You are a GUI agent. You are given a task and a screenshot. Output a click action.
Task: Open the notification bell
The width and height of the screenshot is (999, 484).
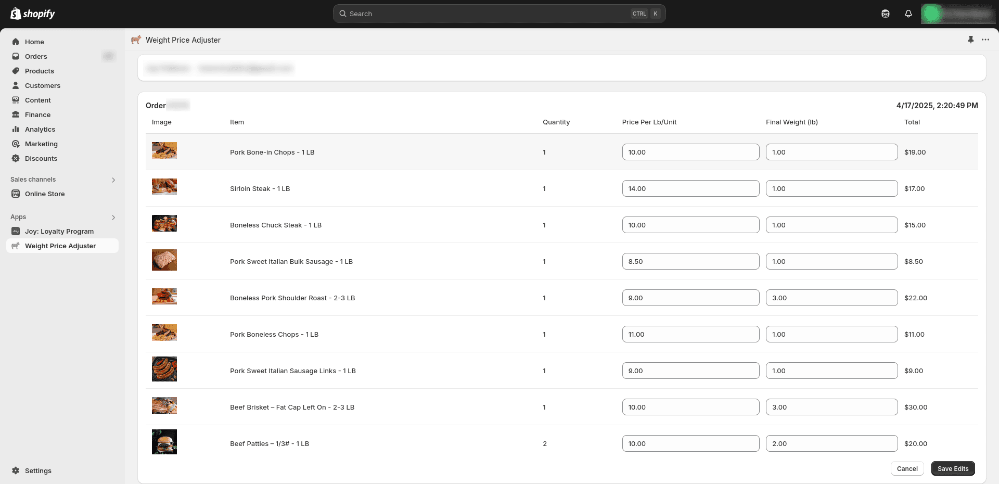(x=908, y=14)
